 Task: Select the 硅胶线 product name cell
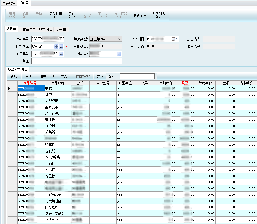coord(58,151)
